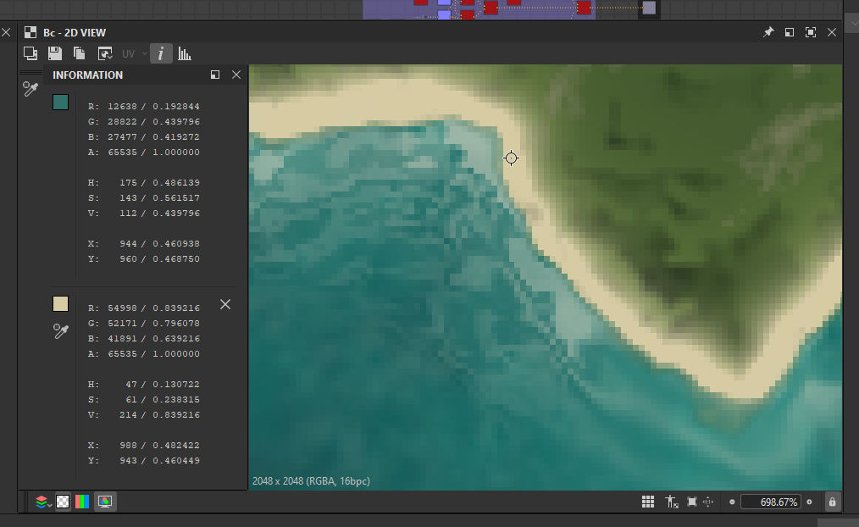Click the teal color sample swatch
This screenshot has width=859, height=527.
click(x=60, y=102)
